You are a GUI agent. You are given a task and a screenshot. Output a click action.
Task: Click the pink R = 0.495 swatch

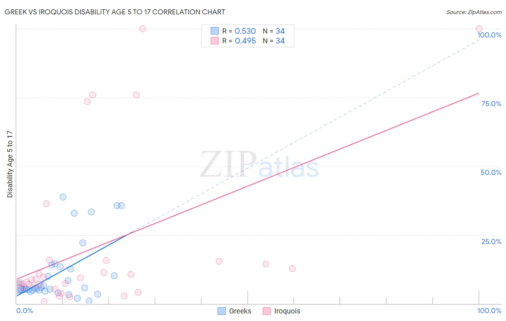click(214, 41)
